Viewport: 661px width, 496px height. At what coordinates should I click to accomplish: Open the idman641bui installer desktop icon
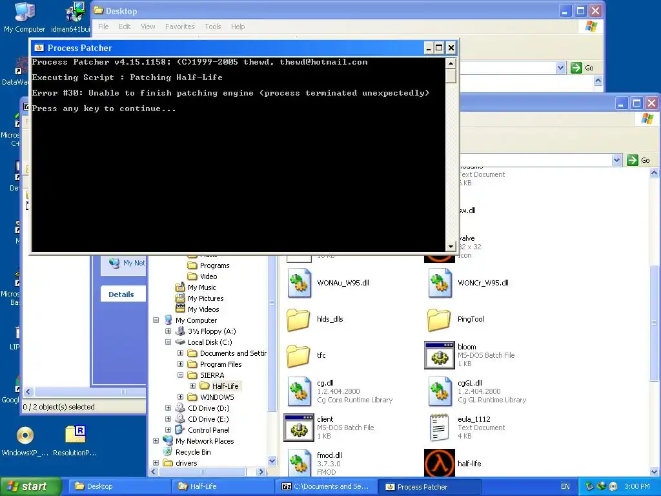coord(75,12)
